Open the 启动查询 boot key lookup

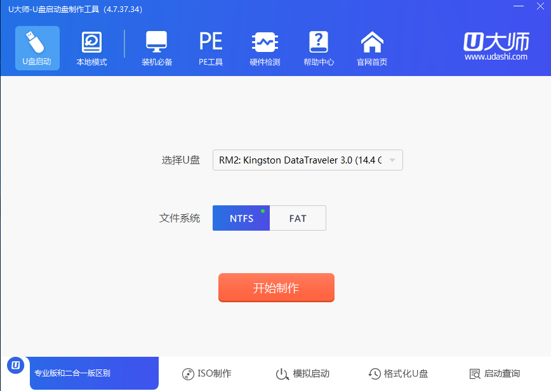coord(495,374)
